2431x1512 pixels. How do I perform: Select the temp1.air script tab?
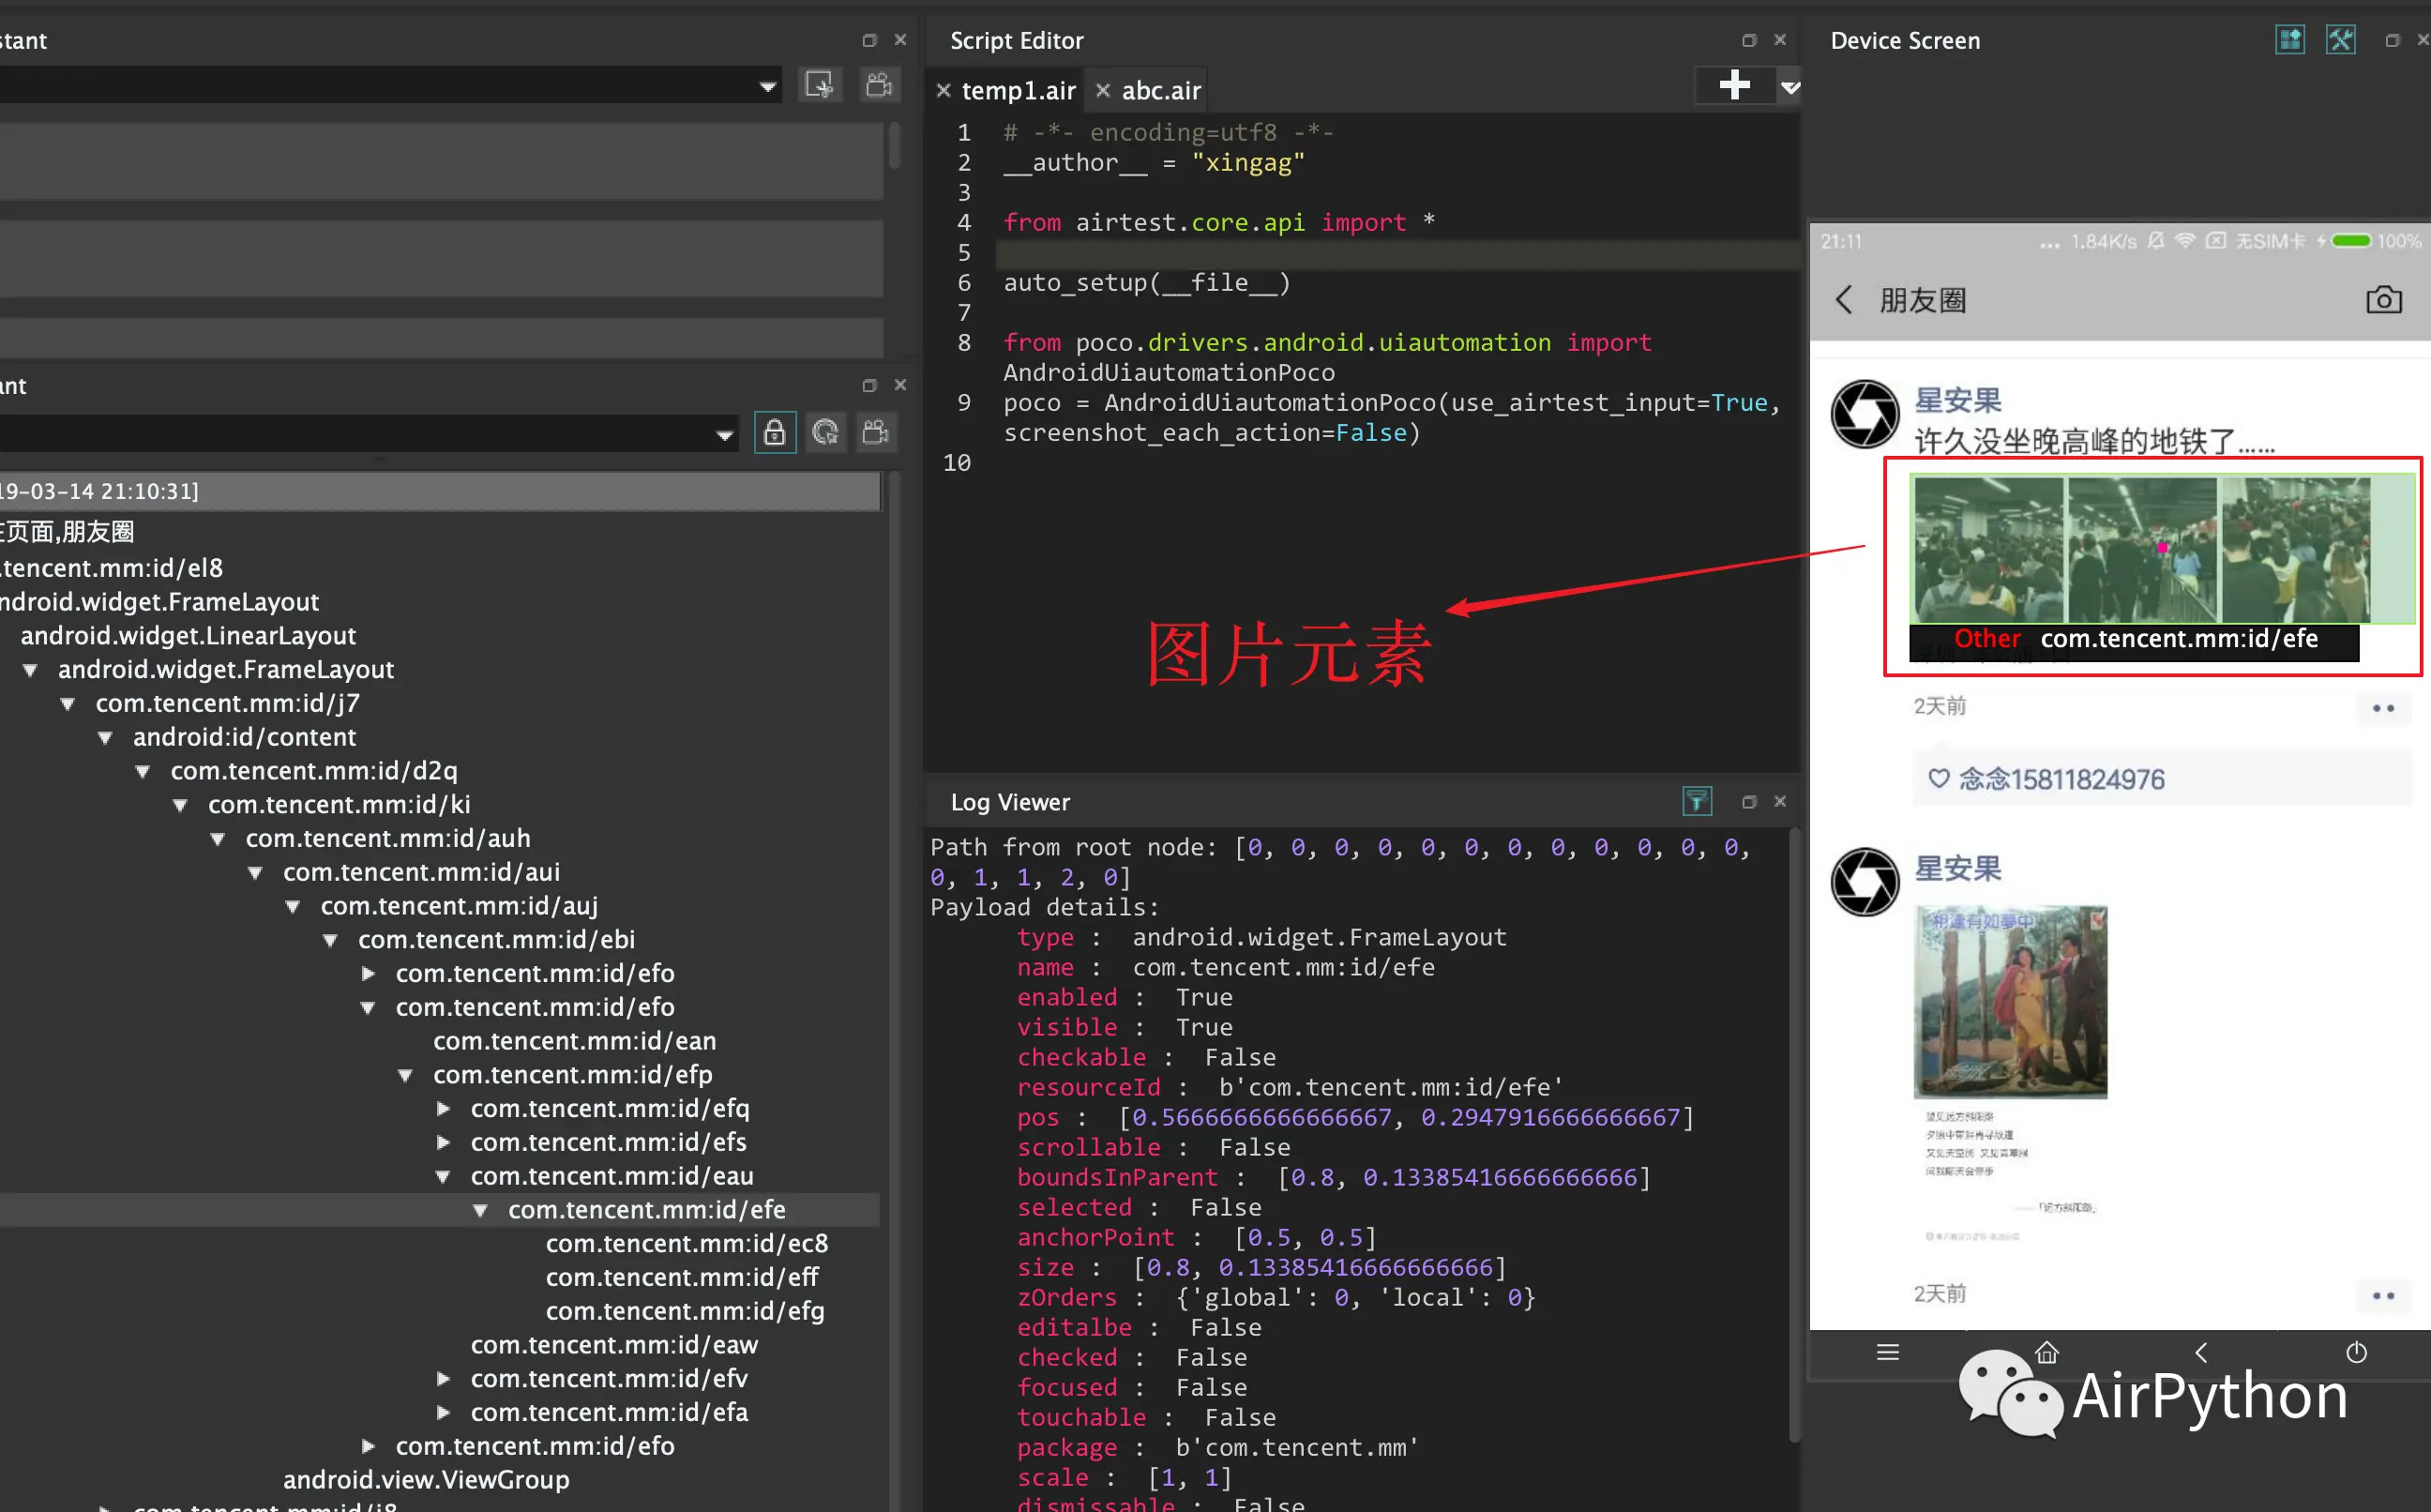click(x=1018, y=91)
